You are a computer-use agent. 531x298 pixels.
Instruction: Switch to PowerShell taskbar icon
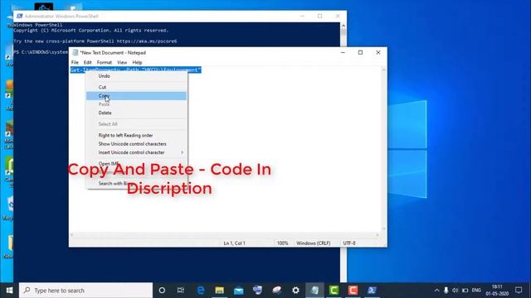click(372, 291)
